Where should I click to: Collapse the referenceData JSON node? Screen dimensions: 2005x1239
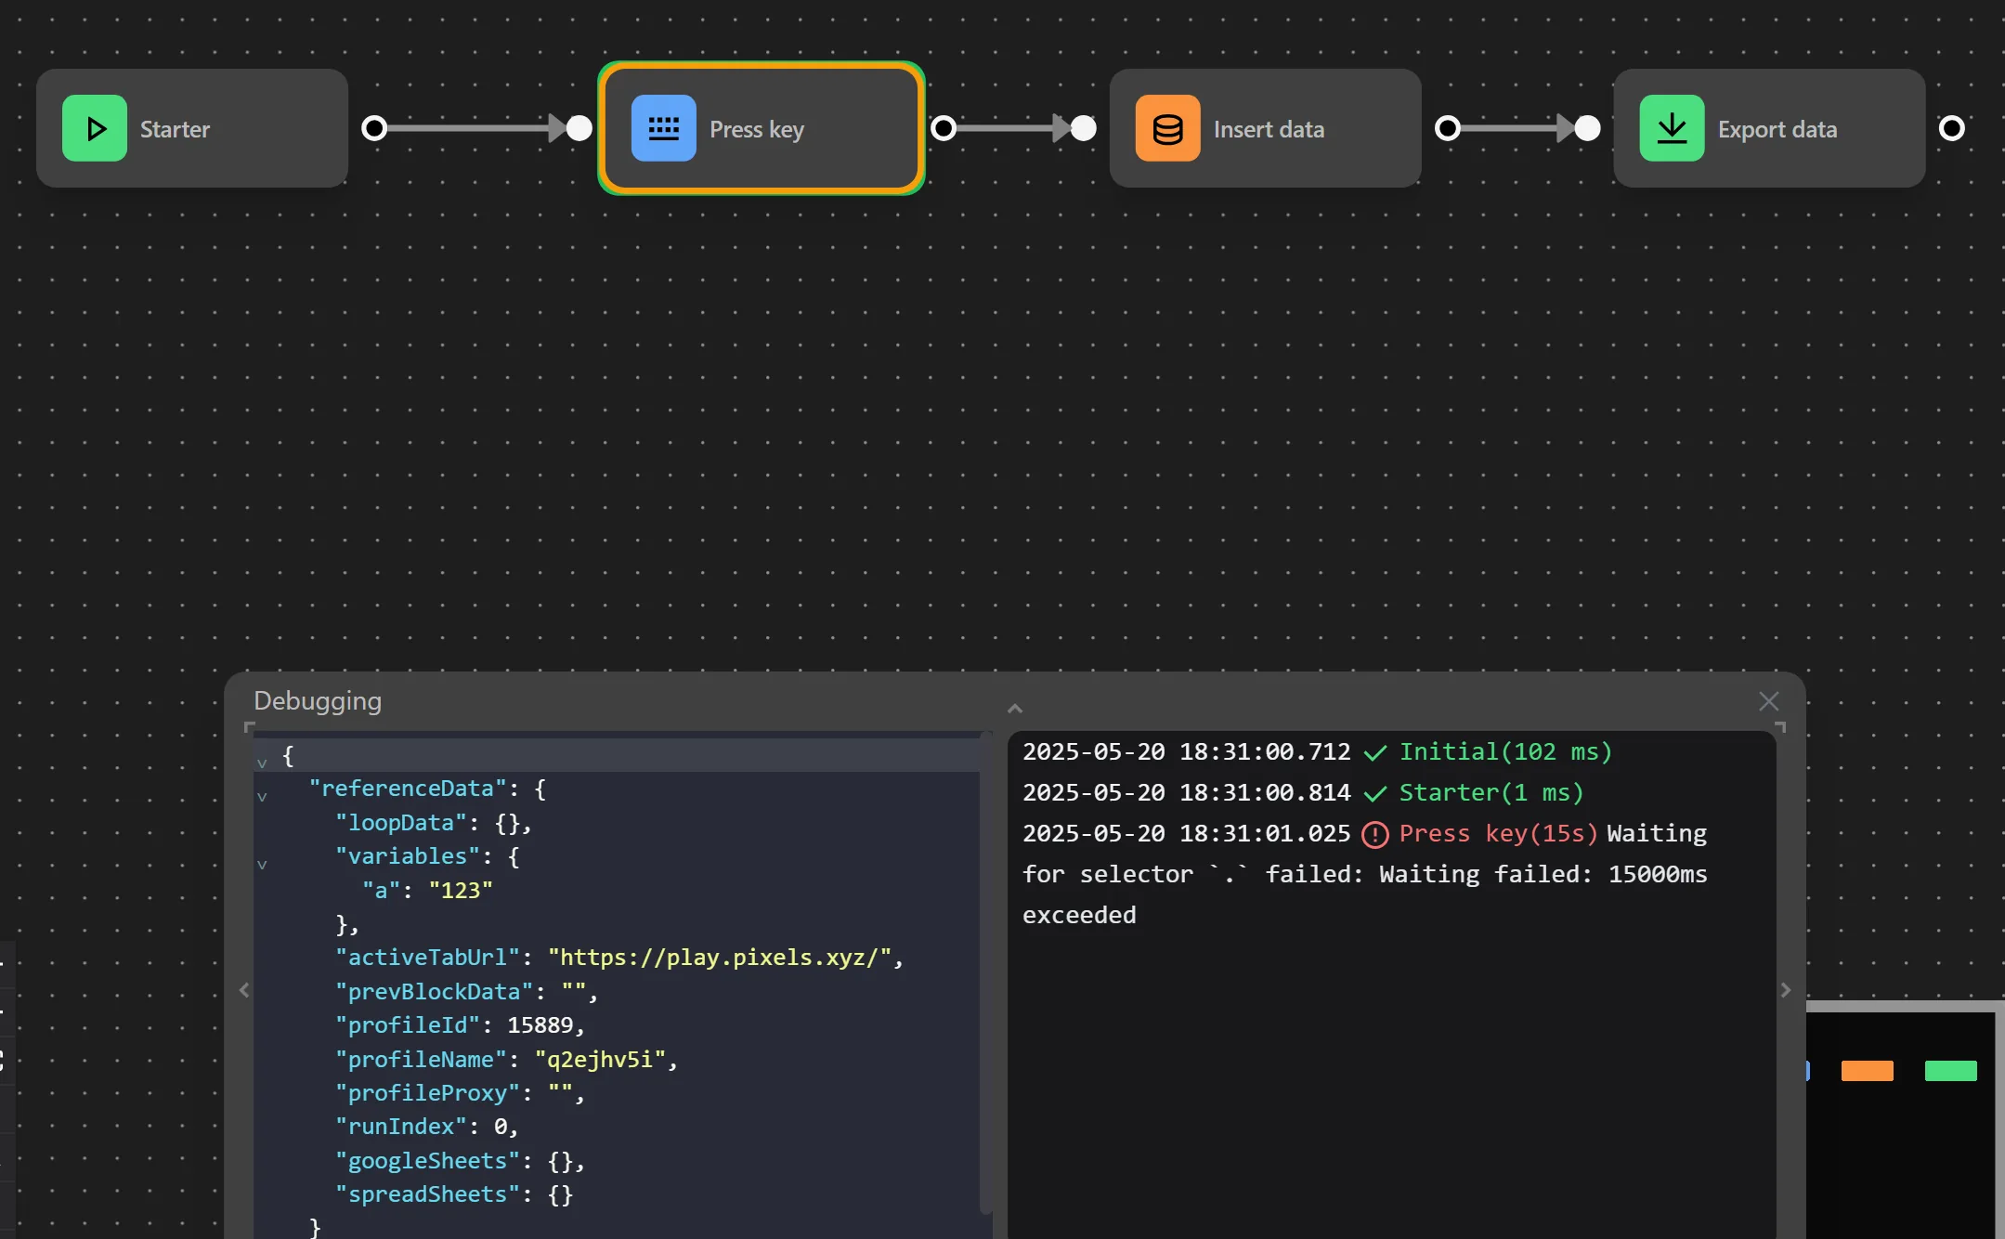click(262, 796)
